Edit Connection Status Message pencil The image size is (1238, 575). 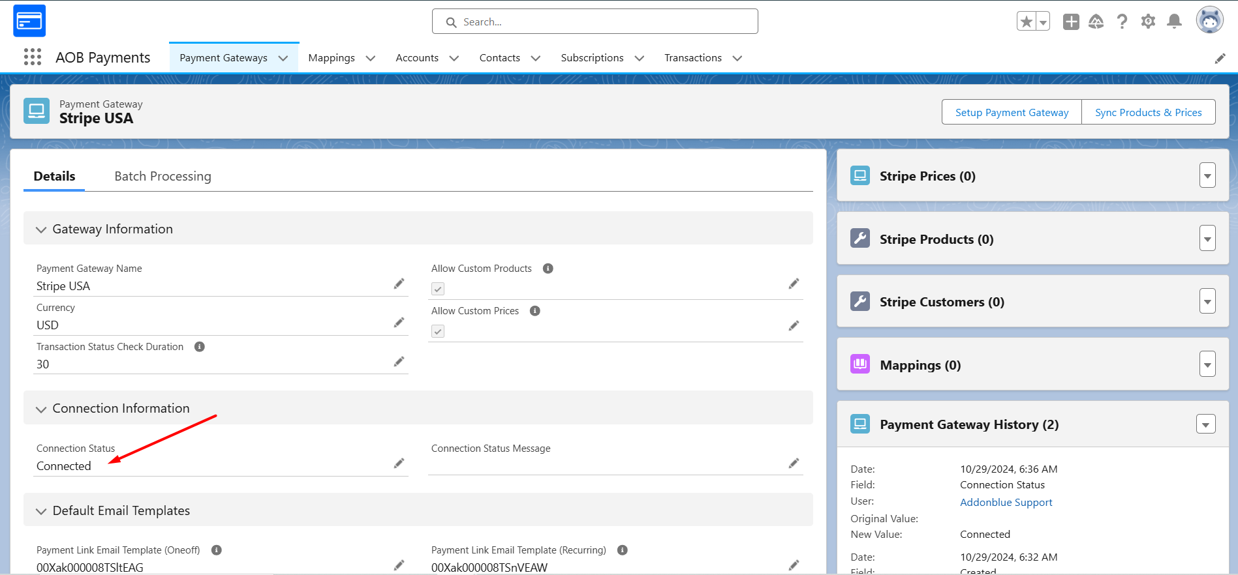794,464
